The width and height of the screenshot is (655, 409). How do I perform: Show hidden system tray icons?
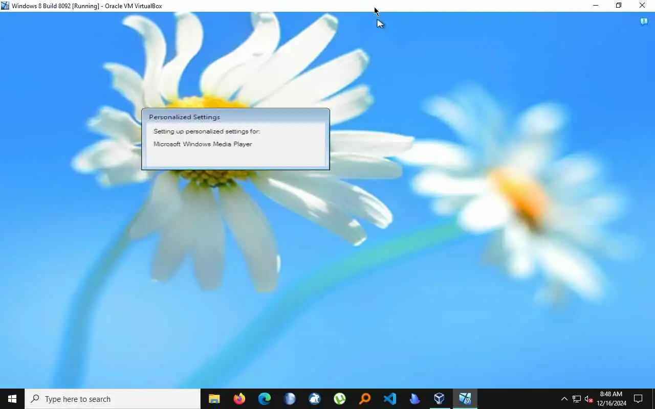(x=564, y=399)
